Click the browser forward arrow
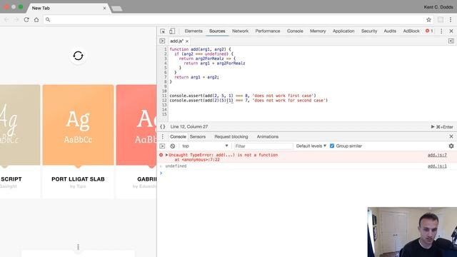The image size is (457, 257). pos(16,19)
